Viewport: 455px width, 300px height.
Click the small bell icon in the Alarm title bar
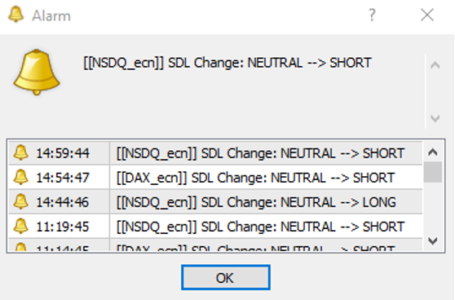click(x=16, y=15)
